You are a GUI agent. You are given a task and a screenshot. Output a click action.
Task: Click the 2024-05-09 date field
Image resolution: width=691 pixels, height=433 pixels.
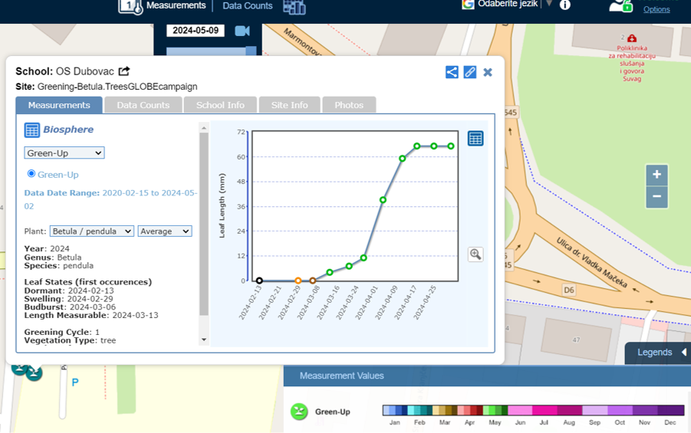click(196, 31)
